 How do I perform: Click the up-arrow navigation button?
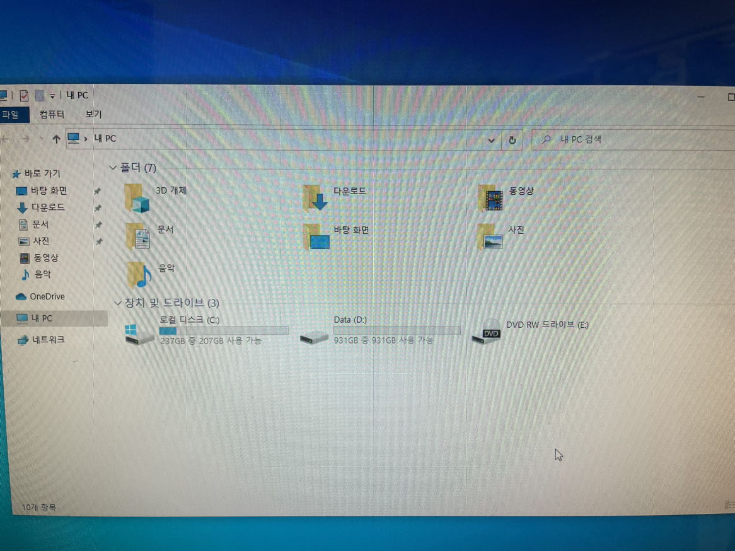(56, 139)
